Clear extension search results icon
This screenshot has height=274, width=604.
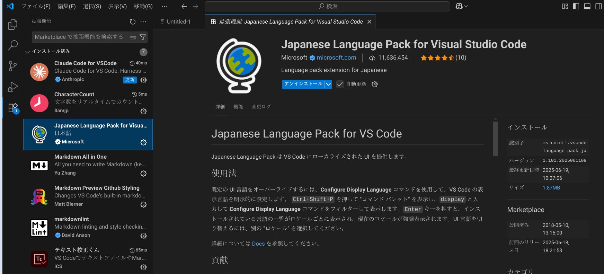133,37
